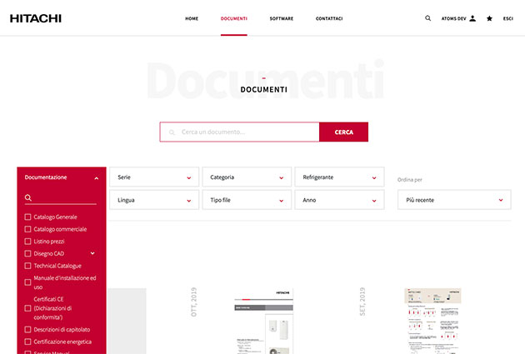Check the Catalogo Generale checkbox

pos(28,217)
